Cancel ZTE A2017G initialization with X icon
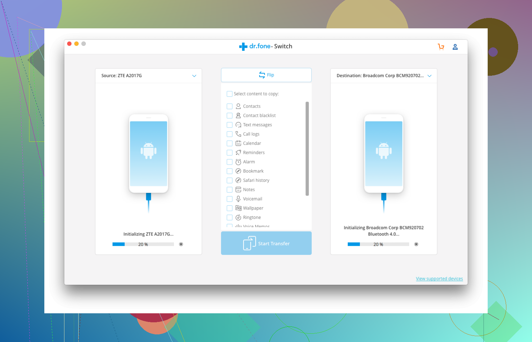Viewport: 532px width, 342px height. (181, 244)
